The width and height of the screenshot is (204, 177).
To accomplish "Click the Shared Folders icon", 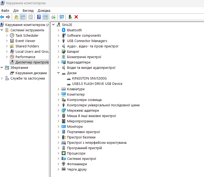I will tap(12, 46).
